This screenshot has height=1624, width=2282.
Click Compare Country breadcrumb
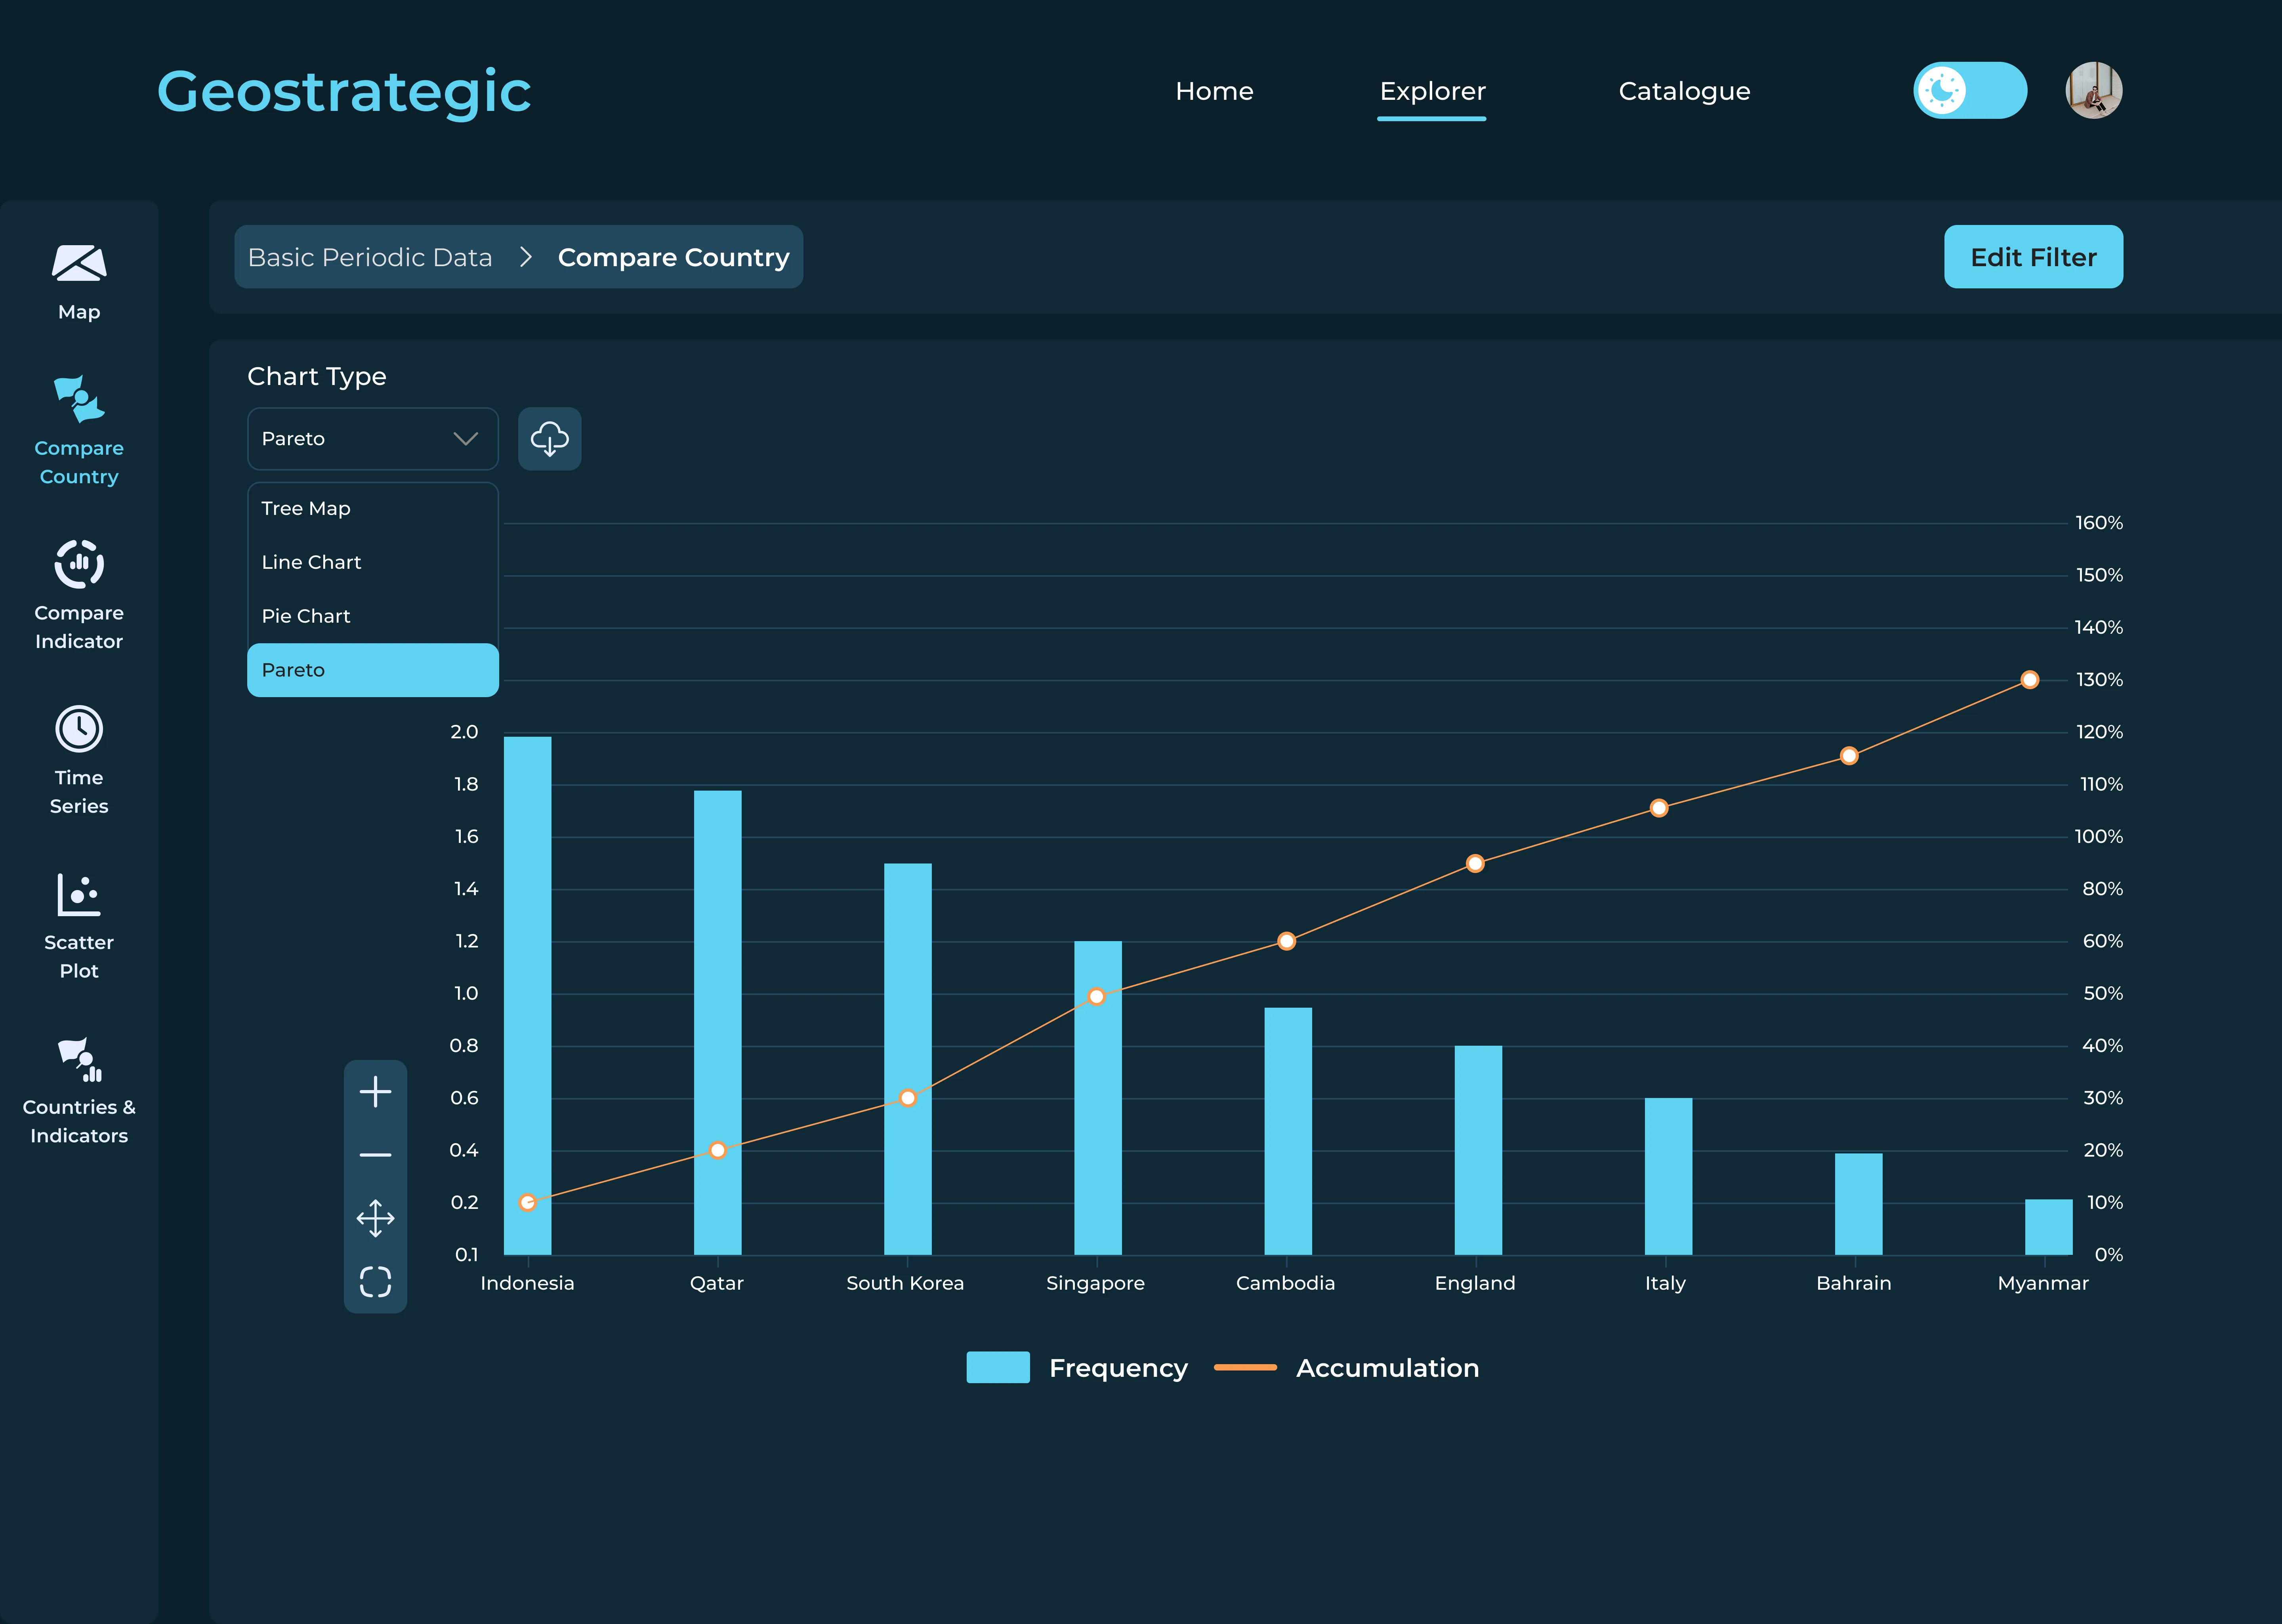673,257
